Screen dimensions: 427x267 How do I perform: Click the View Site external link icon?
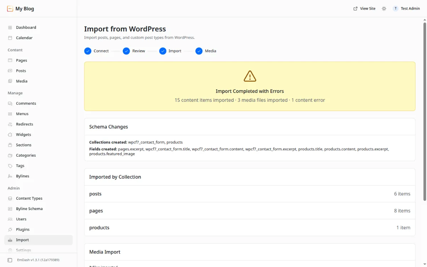(x=355, y=9)
